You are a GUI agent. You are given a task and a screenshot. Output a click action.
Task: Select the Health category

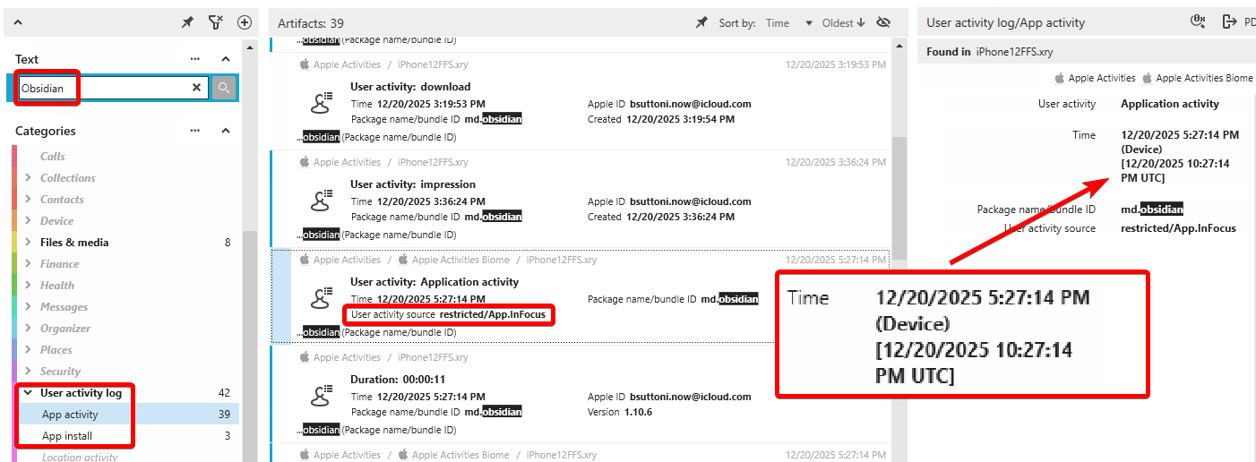click(57, 286)
